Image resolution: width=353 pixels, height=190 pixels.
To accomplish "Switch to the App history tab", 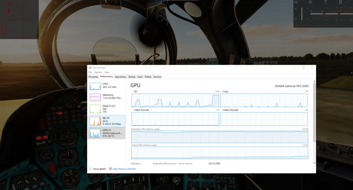I will pyautogui.click(x=120, y=77).
